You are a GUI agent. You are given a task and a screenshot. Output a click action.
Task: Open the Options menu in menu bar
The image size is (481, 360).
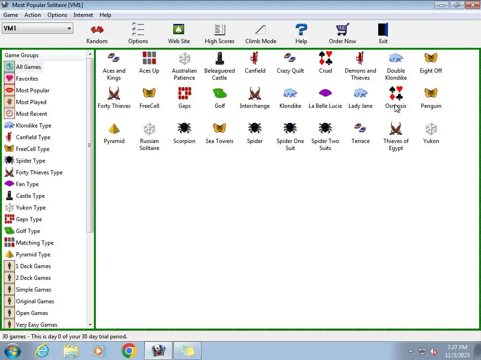coord(57,15)
